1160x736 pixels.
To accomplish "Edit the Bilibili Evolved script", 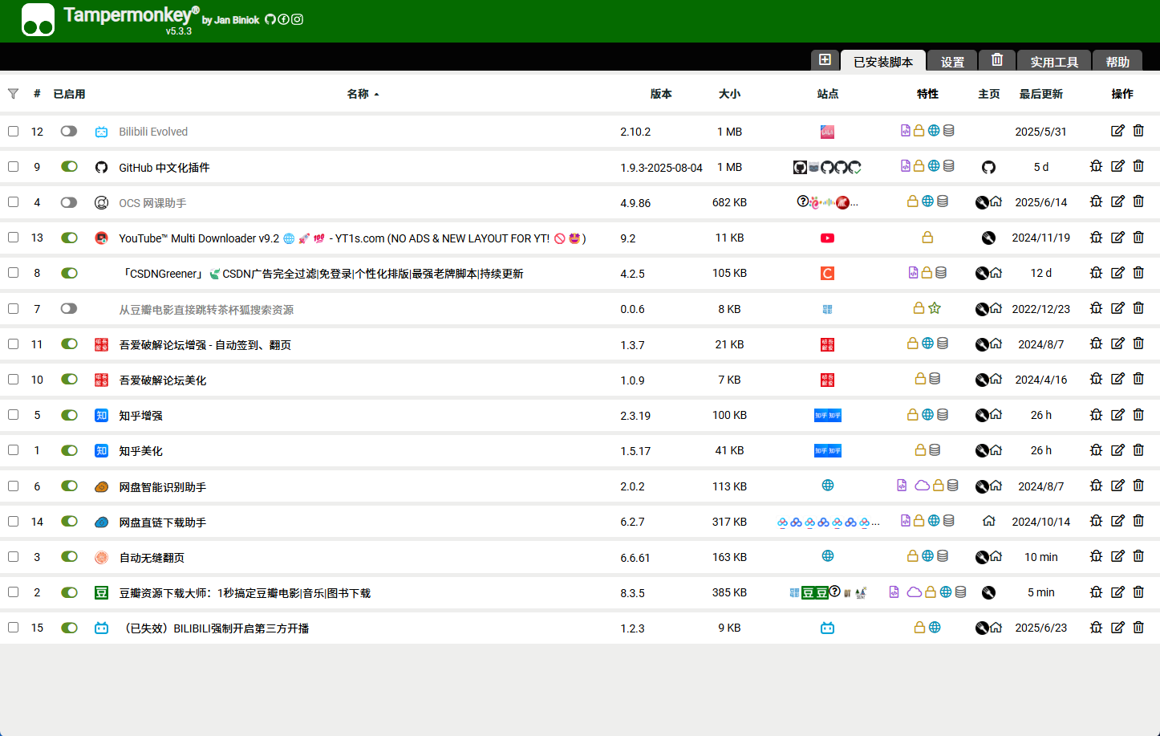I will click(x=1117, y=131).
